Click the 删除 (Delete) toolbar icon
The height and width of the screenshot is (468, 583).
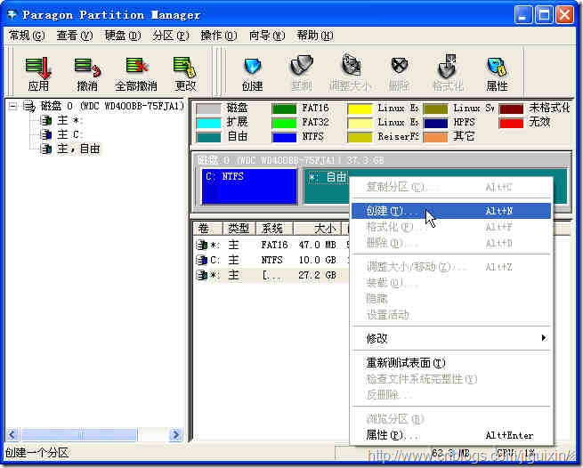coord(400,66)
